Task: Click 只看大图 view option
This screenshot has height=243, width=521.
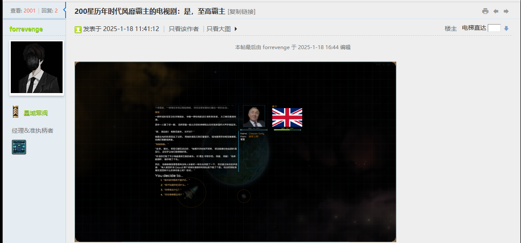Action: click(x=218, y=29)
